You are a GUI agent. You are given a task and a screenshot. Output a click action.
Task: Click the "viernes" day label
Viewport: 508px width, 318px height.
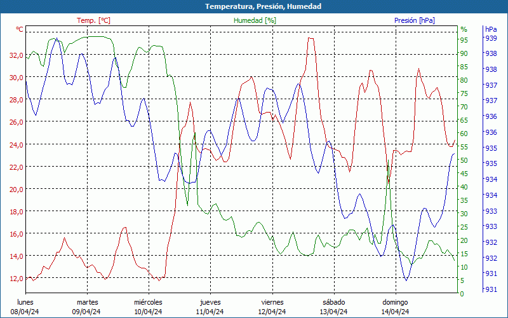point(272,302)
